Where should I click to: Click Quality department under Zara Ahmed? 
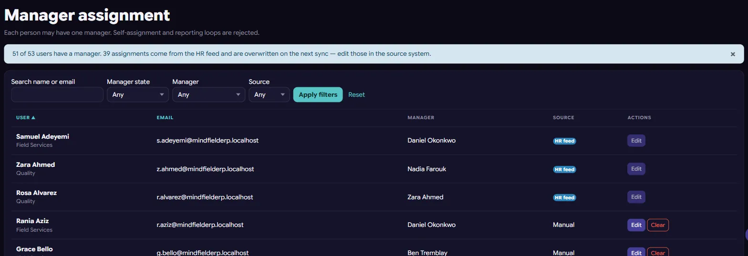point(26,173)
